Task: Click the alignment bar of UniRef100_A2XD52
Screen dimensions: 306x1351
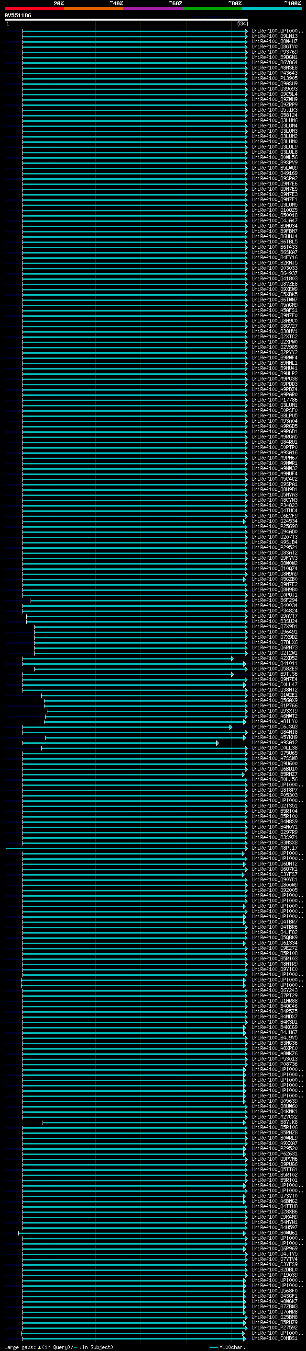Action: tap(128, 658)
